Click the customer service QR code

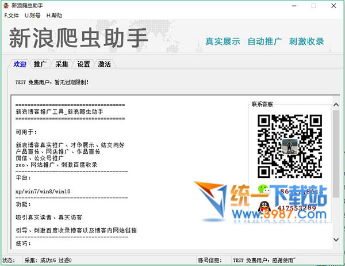290,146
